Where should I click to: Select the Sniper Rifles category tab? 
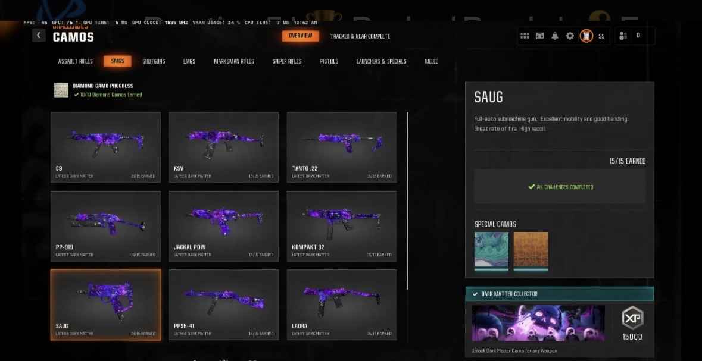tap(287, 61)
